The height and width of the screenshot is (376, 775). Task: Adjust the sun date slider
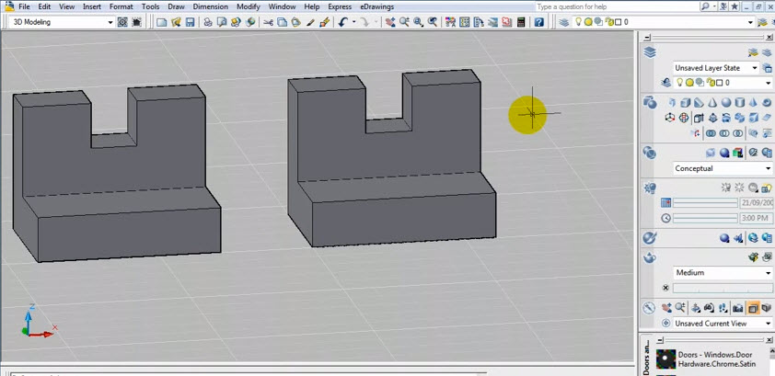[705, 203]
